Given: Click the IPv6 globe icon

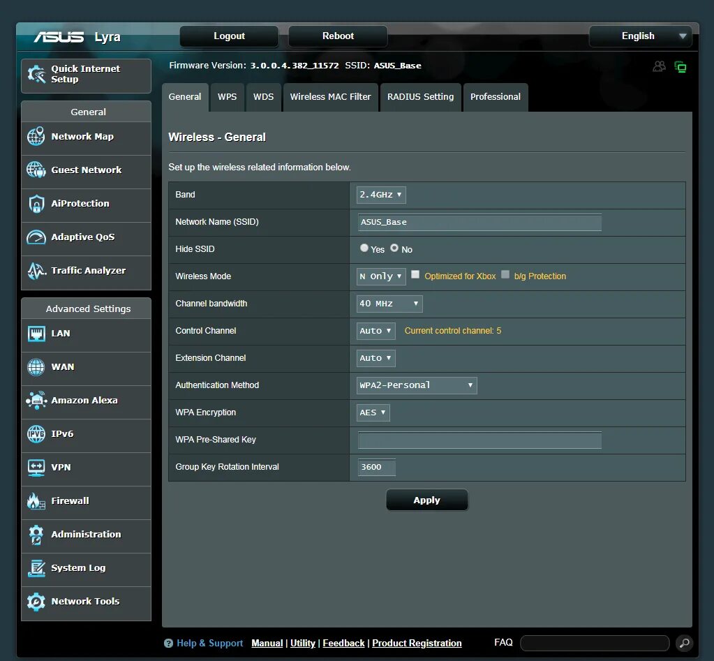Looking at the screenshot, I should tap(36, 434).
